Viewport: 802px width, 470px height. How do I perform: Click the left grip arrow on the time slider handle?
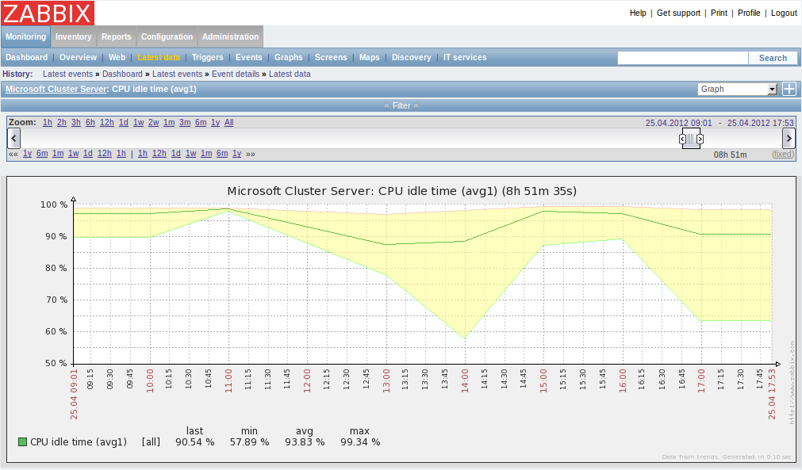(682, 139)
